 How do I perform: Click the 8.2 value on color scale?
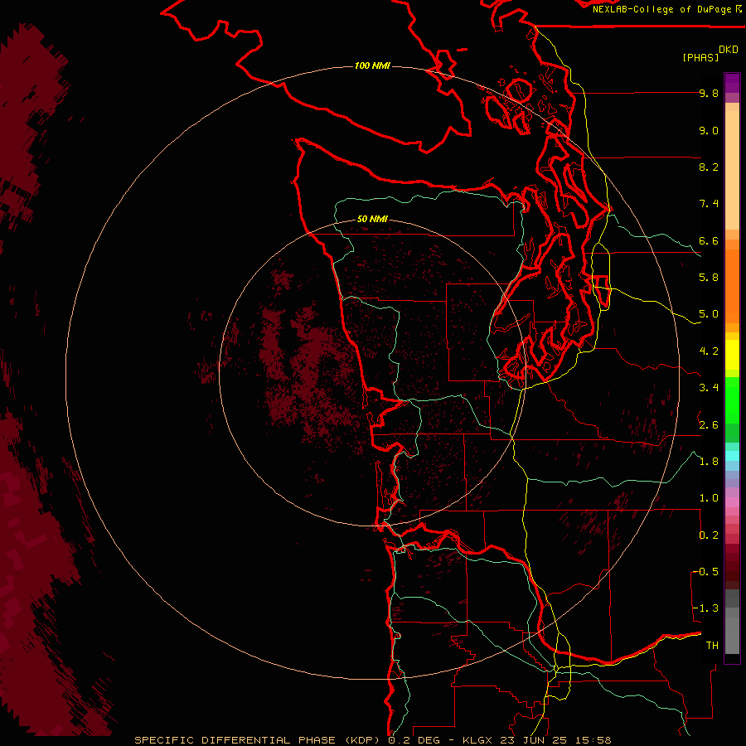[x=709, y=167]
